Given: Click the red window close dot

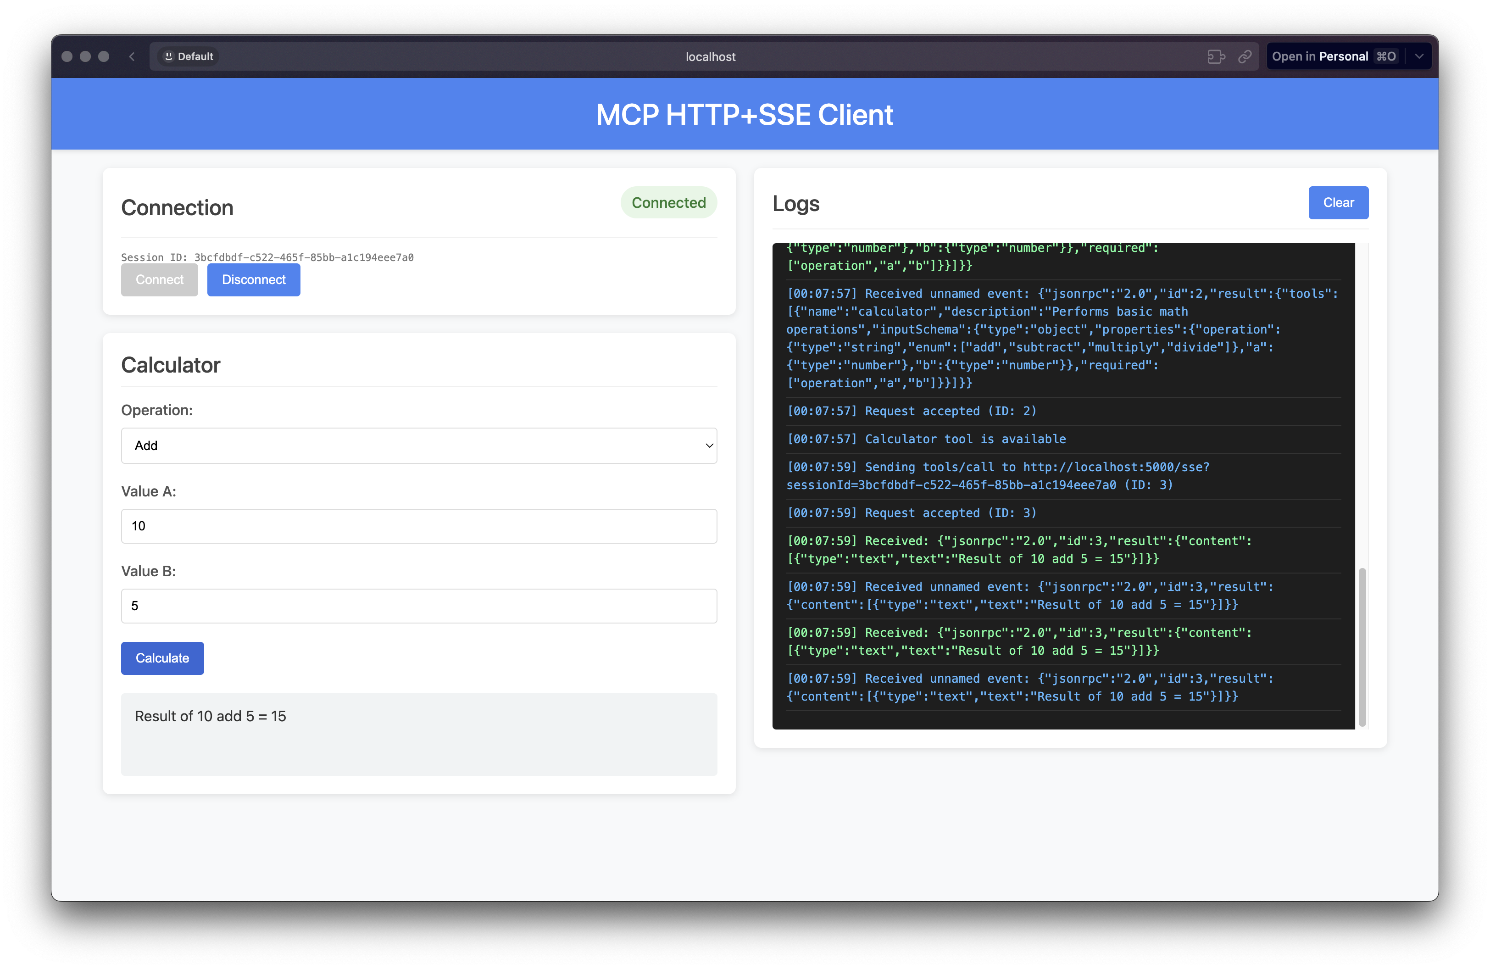Looking at the screenshot, I should [x=67, y=56].
